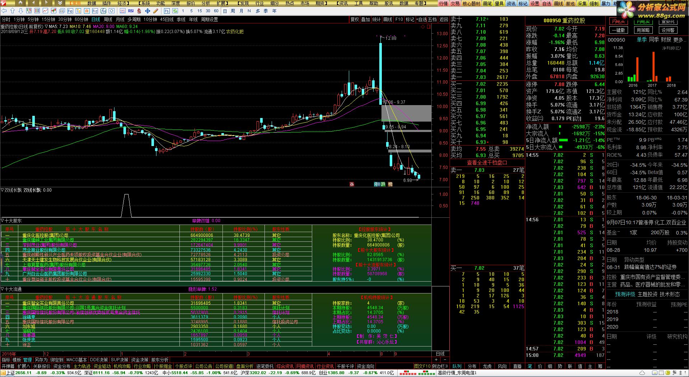Select the 15-minute period toolbar button

(200, 11)
